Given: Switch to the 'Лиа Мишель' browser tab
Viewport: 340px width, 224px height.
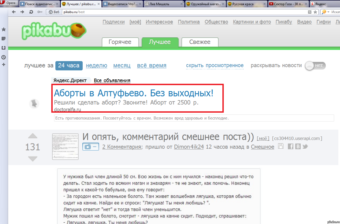Looking at the screenshot, I should (x=164, y=4).
